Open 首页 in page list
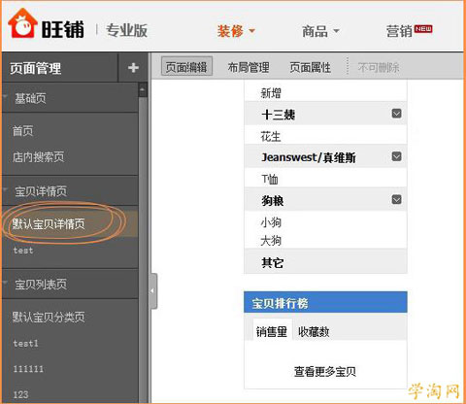 22,131
